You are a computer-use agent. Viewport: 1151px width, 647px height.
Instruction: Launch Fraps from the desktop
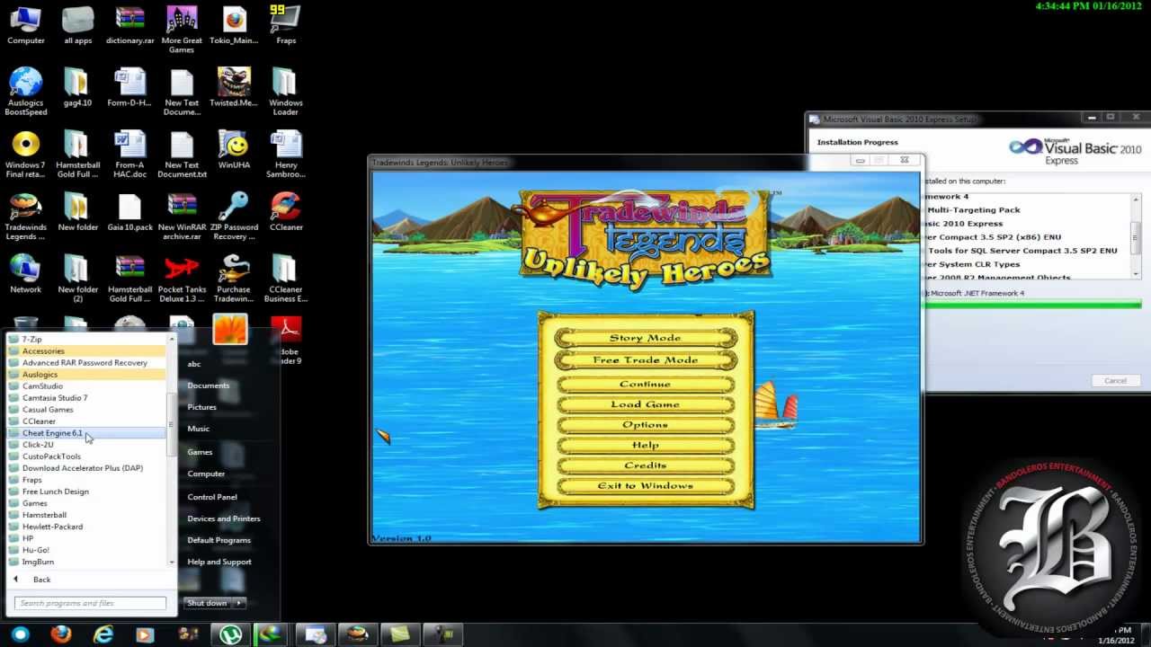point(286,25)
